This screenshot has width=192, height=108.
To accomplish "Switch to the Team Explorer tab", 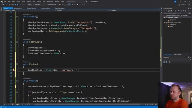I will [177, 54].
